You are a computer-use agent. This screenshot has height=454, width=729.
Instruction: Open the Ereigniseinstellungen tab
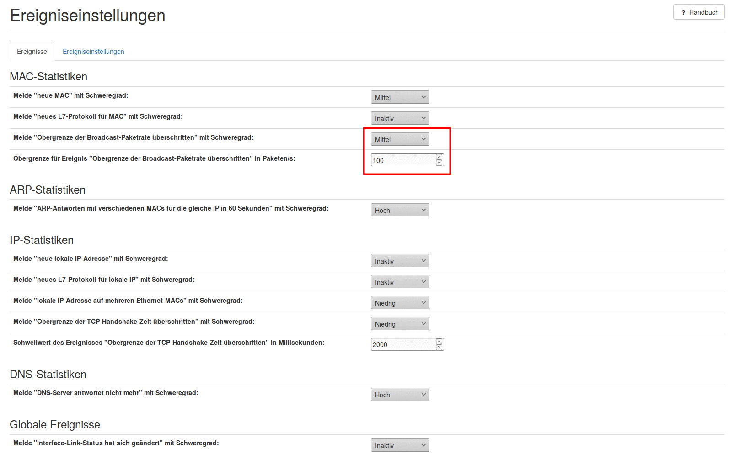[x=93, y=52]
